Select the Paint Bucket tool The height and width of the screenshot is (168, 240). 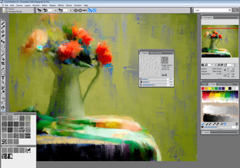(3, 32)
